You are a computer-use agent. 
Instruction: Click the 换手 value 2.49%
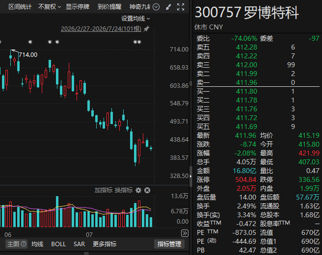(x=246, y=206)
